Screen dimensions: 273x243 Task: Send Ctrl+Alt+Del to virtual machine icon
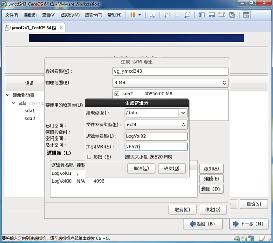152,15
